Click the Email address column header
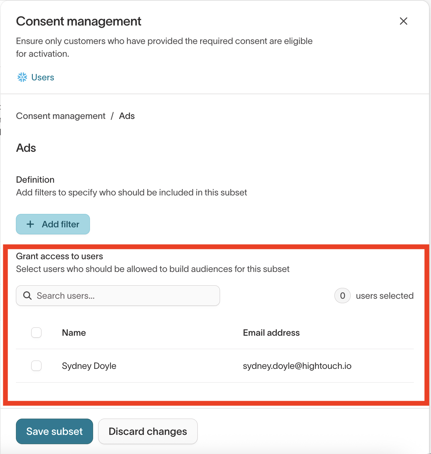Viewport: 431px width, 454px height. pos(271,333)
